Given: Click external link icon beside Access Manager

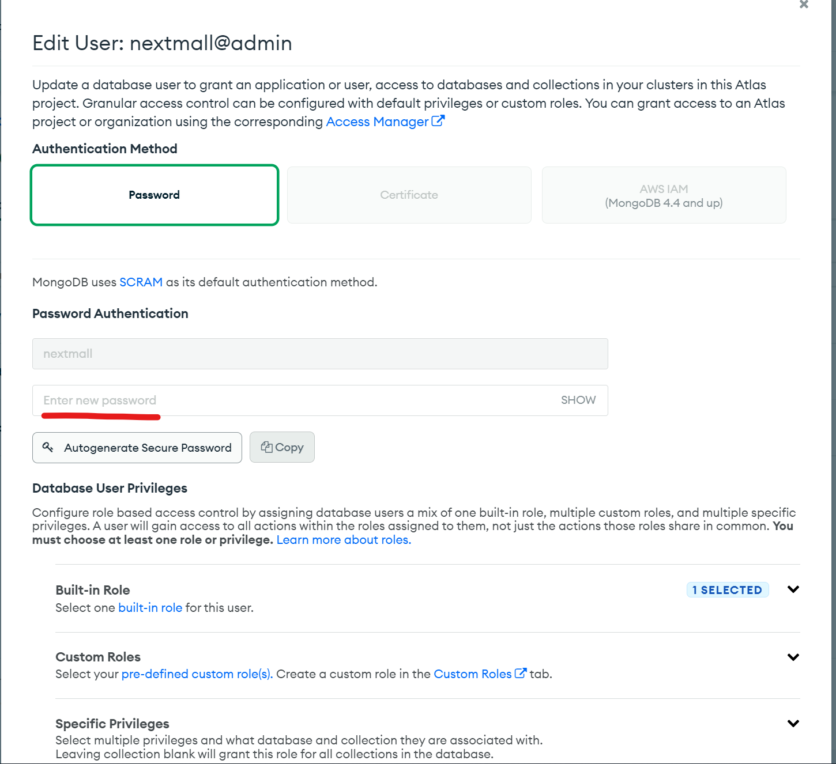Looking at the screenshot, I should pyautogui.click(x=438, y=121).
